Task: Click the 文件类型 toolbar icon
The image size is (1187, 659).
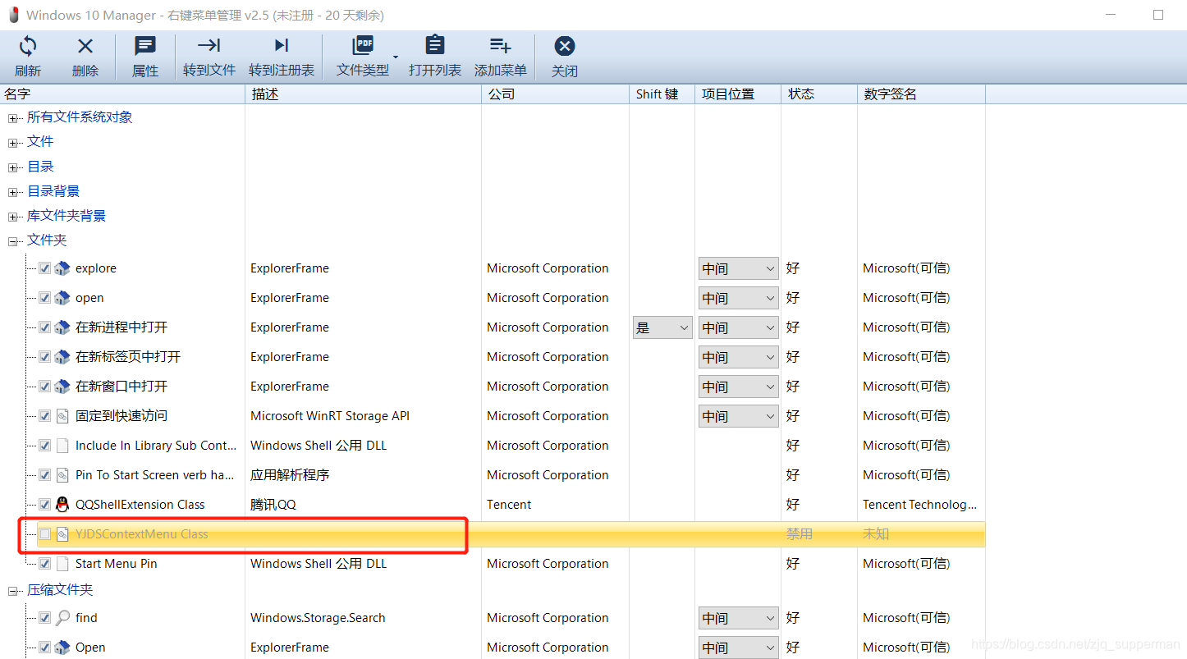Action: pos(363,45)
